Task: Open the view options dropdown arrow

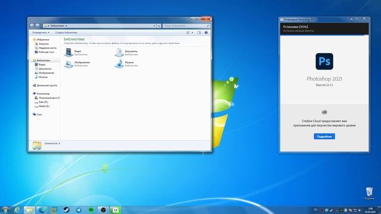Action: pos(192,33)
